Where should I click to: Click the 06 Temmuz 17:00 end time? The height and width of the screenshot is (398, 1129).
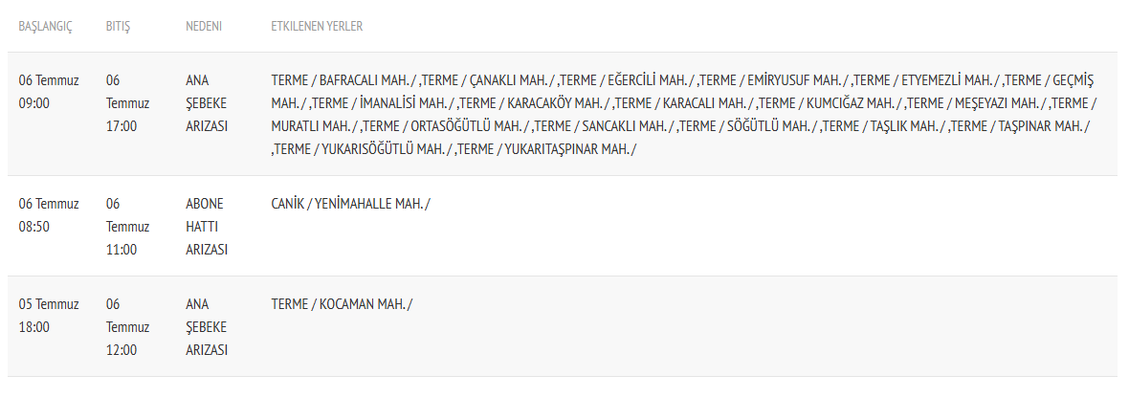tap(127, 103)
